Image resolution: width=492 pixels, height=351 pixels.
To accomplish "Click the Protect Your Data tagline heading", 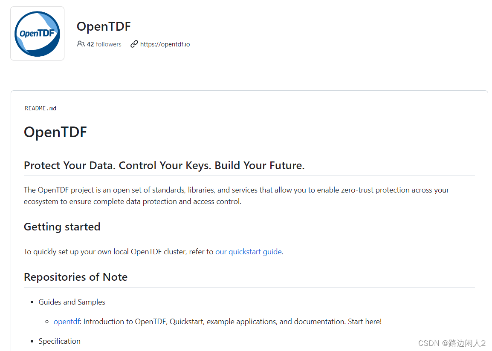I will click(164, 165).
